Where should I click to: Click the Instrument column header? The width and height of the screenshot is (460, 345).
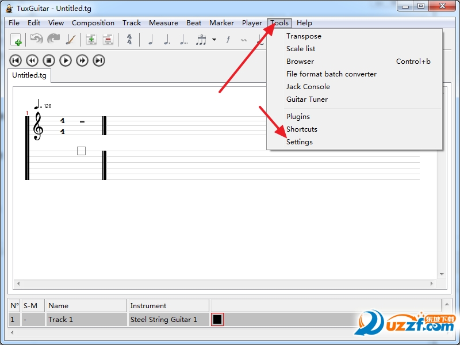tap(168, 306)
